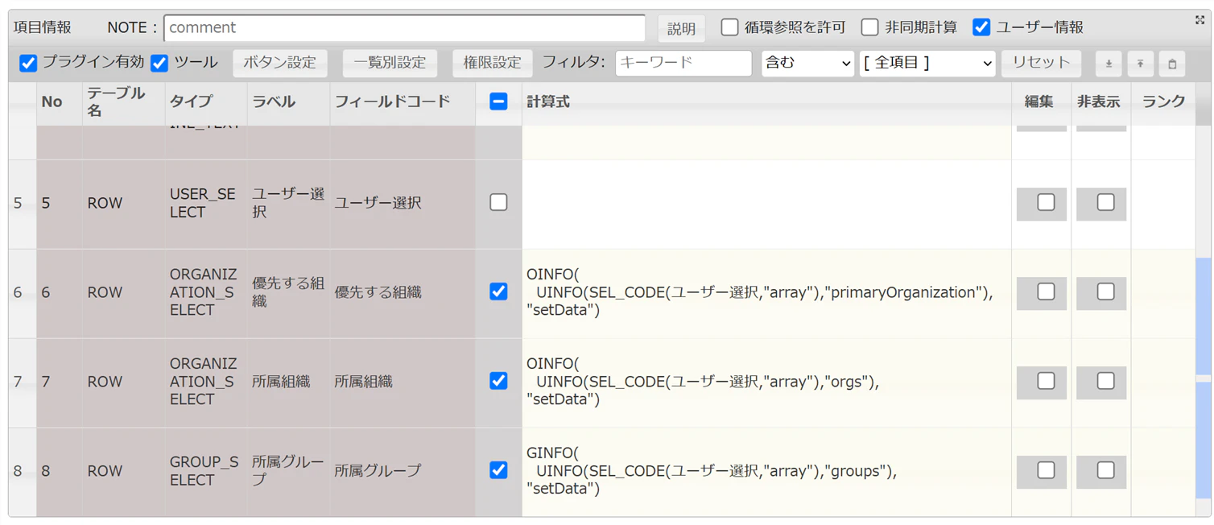
Task: Open 一覧別設定
Action: coord(390,64)
